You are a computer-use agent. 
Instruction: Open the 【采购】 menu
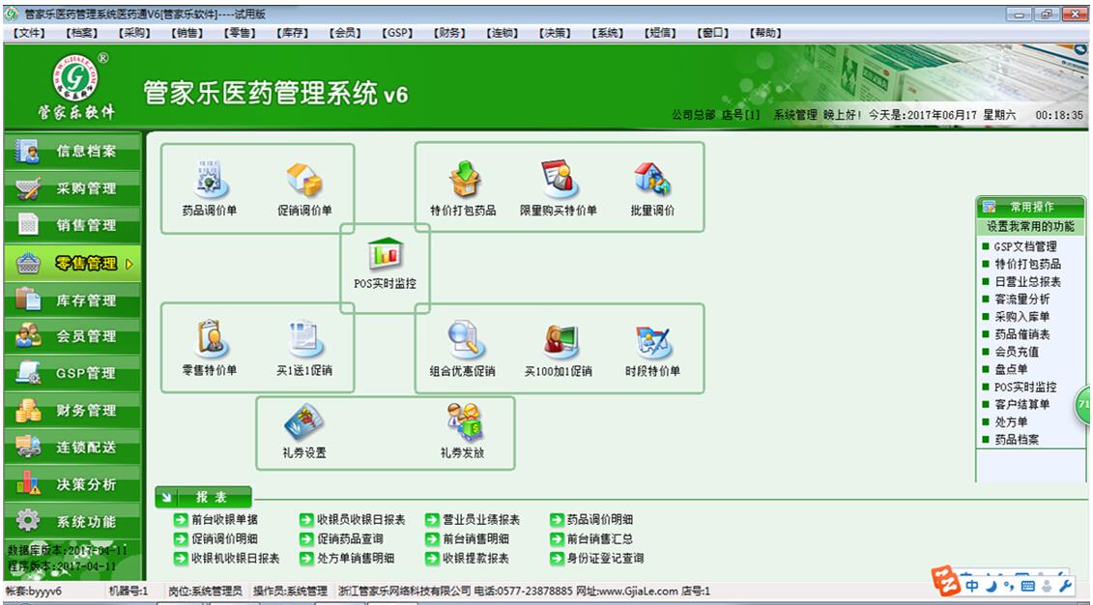coord(133,33)
